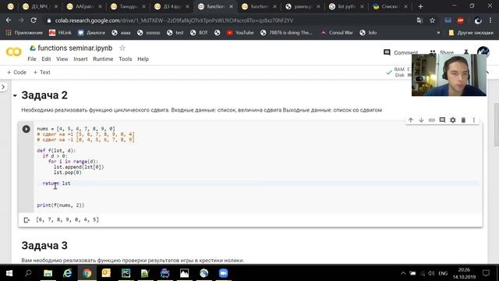Click the cell output clear icon
This screenshot has height=281, width=499.
(27, 220)
